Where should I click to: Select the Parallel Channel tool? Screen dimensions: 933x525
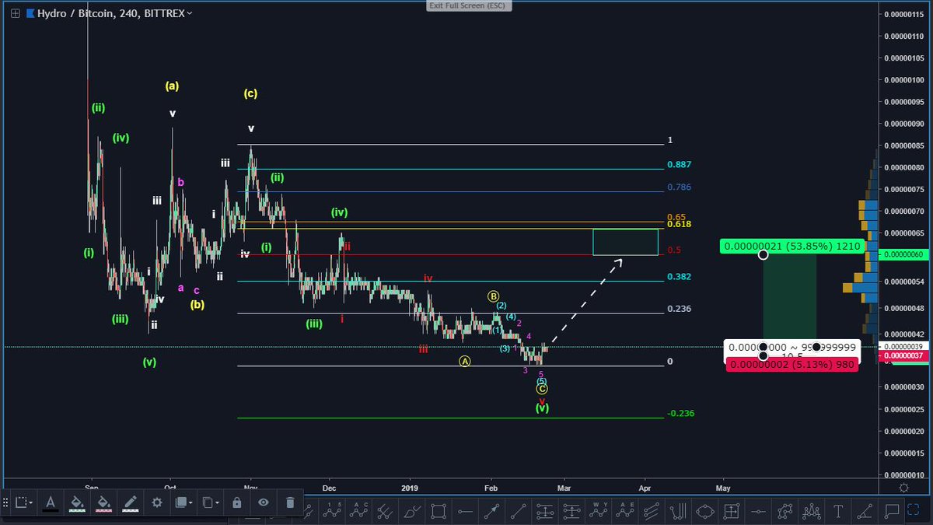pyautogui.click(x=652, y=511)
